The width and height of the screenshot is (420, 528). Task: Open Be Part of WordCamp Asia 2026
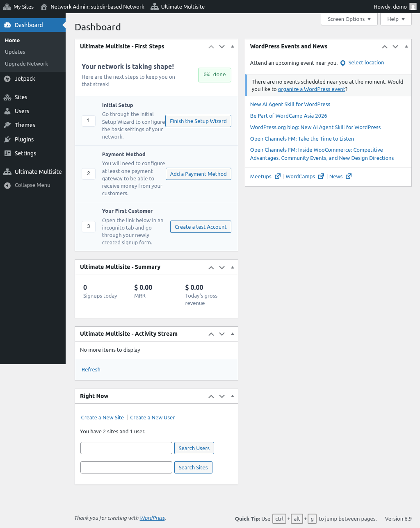point(289,116)
